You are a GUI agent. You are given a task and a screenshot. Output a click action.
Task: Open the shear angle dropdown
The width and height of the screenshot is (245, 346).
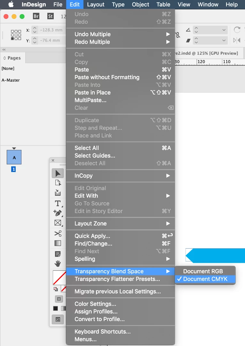coord(224,40)
